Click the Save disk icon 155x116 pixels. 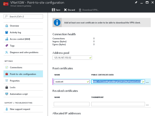53,10
